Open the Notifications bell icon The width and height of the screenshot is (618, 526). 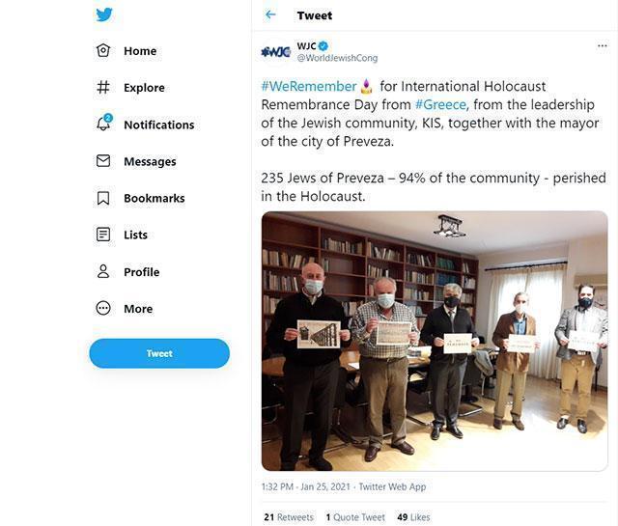103,125
